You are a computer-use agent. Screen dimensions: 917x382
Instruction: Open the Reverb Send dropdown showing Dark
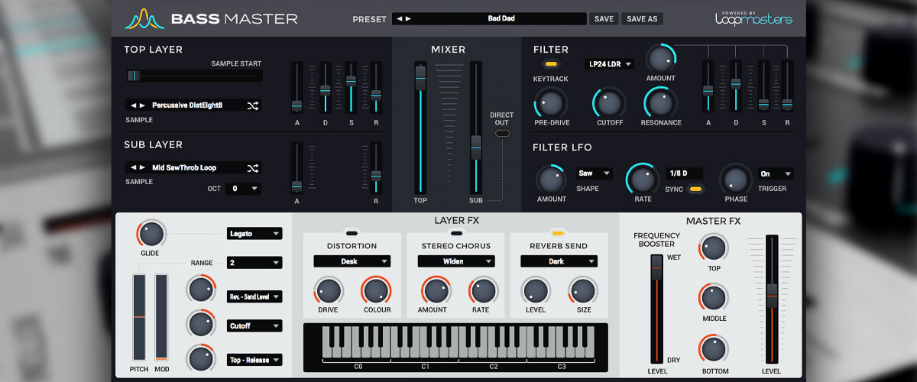(559, 261)
